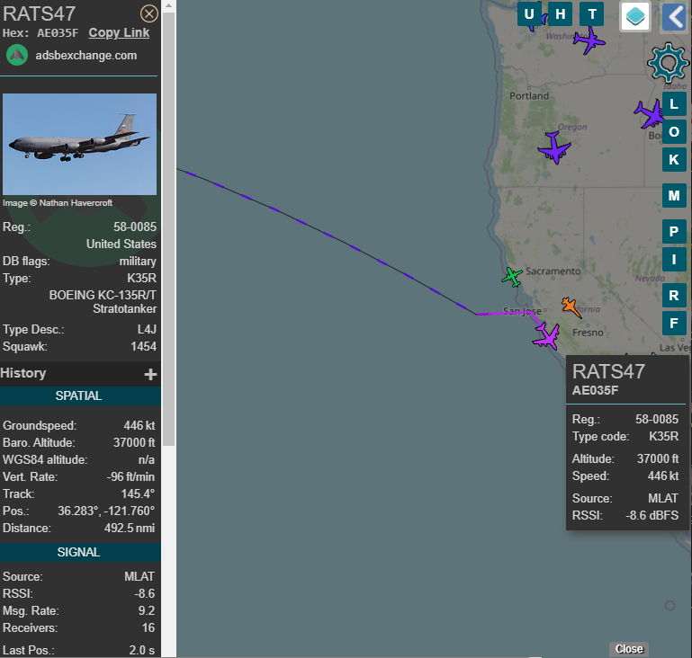Select the green aircraft near Sacramento
692x658 pixels.
[512, 277]
